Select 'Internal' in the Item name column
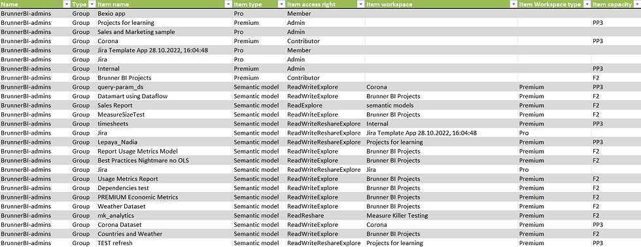 [x=164, y=69]
